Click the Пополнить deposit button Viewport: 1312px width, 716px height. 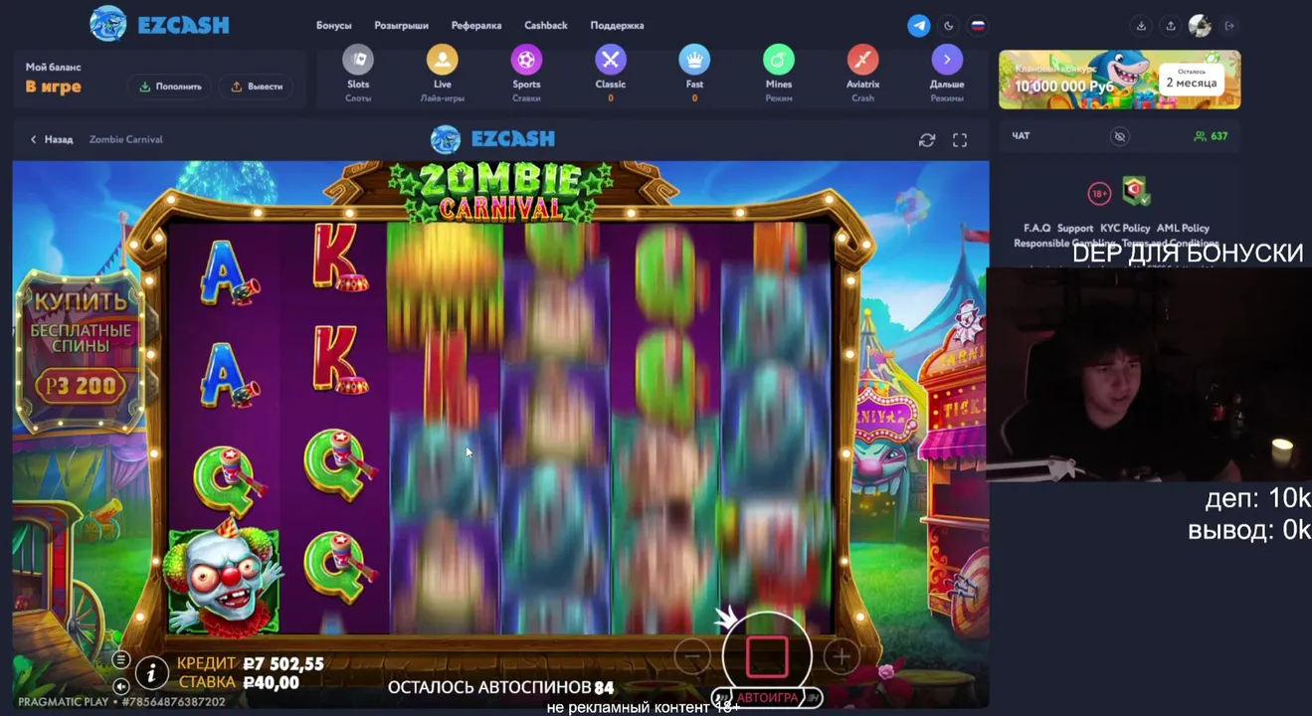(x=170, y=87)
